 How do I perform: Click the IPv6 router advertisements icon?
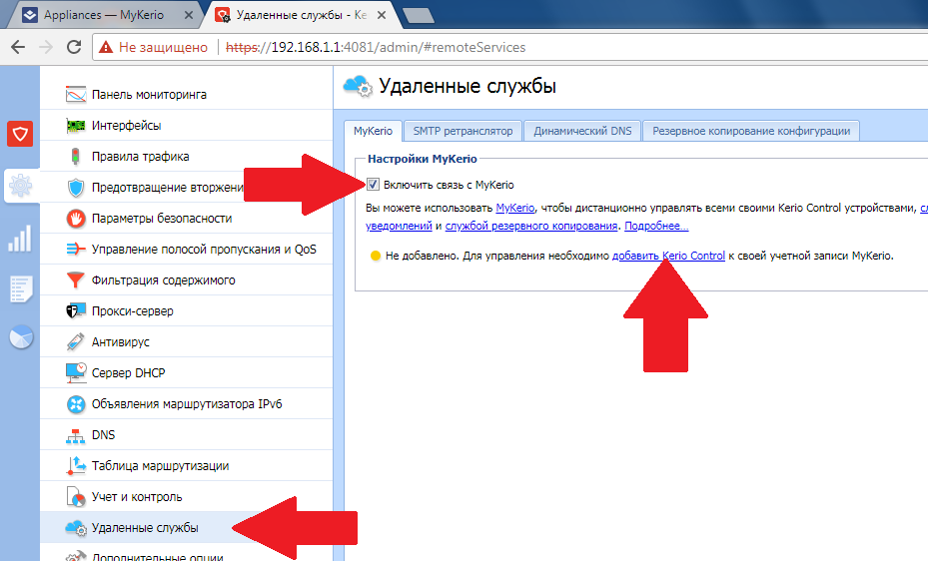[76, 403]
